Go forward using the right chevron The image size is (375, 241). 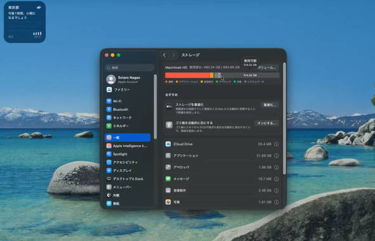click(x=174, y=55)
